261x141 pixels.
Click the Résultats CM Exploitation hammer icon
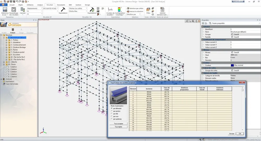coord(92,9)
